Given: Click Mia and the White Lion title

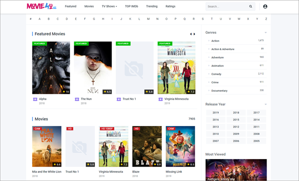Looking at the screenshot, I should click(47, 172).
